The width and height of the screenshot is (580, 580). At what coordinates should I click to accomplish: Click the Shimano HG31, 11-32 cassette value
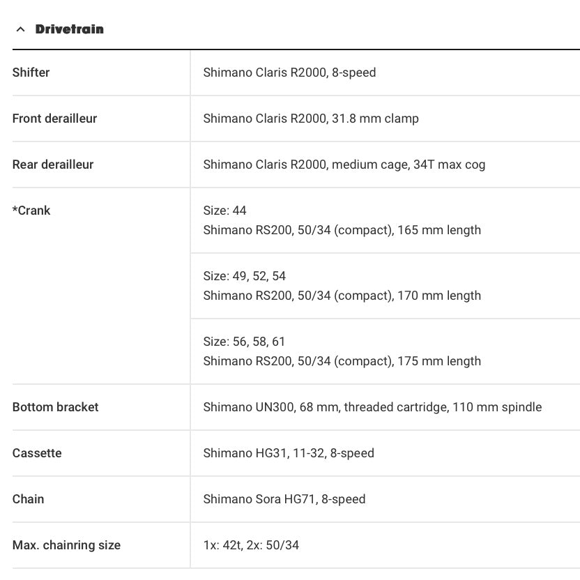tap(289, 453)
